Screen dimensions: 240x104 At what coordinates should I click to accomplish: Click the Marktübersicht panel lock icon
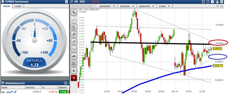pyautogui.click(x=3, y=83)
